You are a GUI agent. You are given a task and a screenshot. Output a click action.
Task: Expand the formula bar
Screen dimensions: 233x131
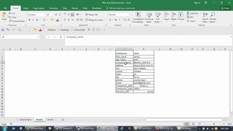point(231,37)
